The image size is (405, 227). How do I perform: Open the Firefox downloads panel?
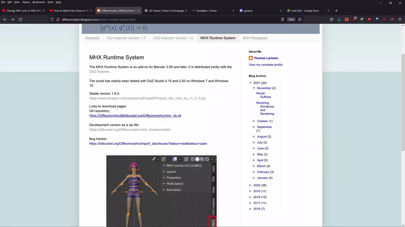[339, 20]
